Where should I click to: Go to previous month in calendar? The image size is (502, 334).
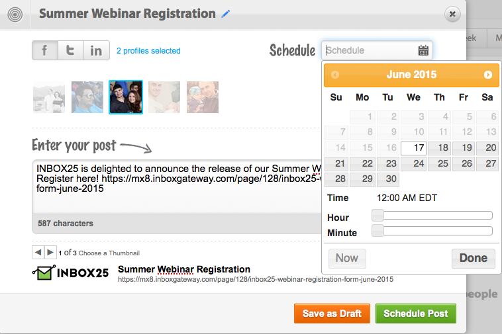click(x=335, y=75)
